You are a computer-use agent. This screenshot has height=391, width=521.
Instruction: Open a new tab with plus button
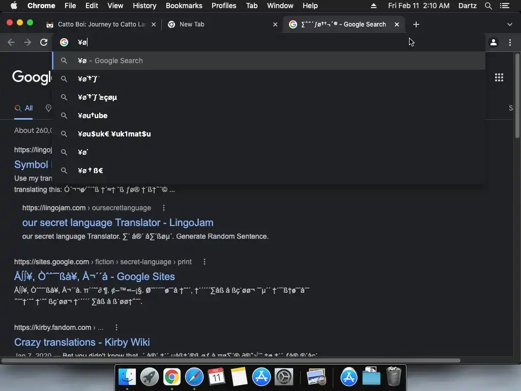416,24
